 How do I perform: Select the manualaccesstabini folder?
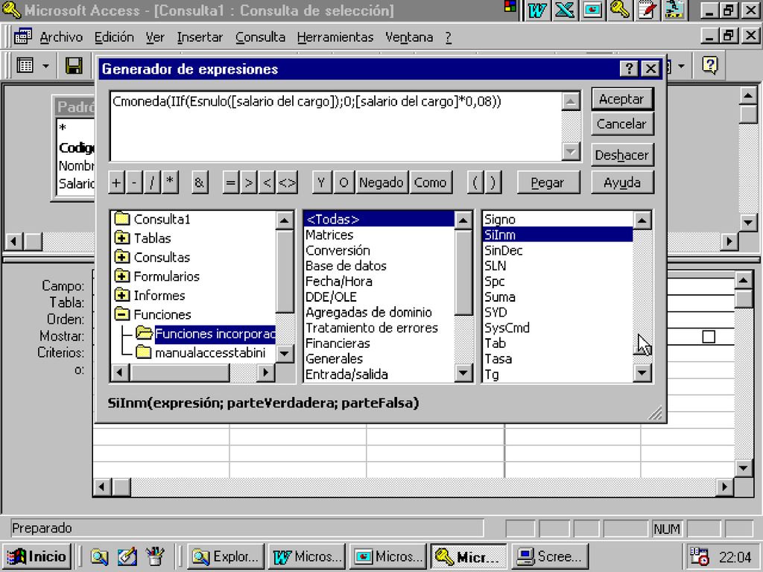pyautogui.click(x=209, y=352)
